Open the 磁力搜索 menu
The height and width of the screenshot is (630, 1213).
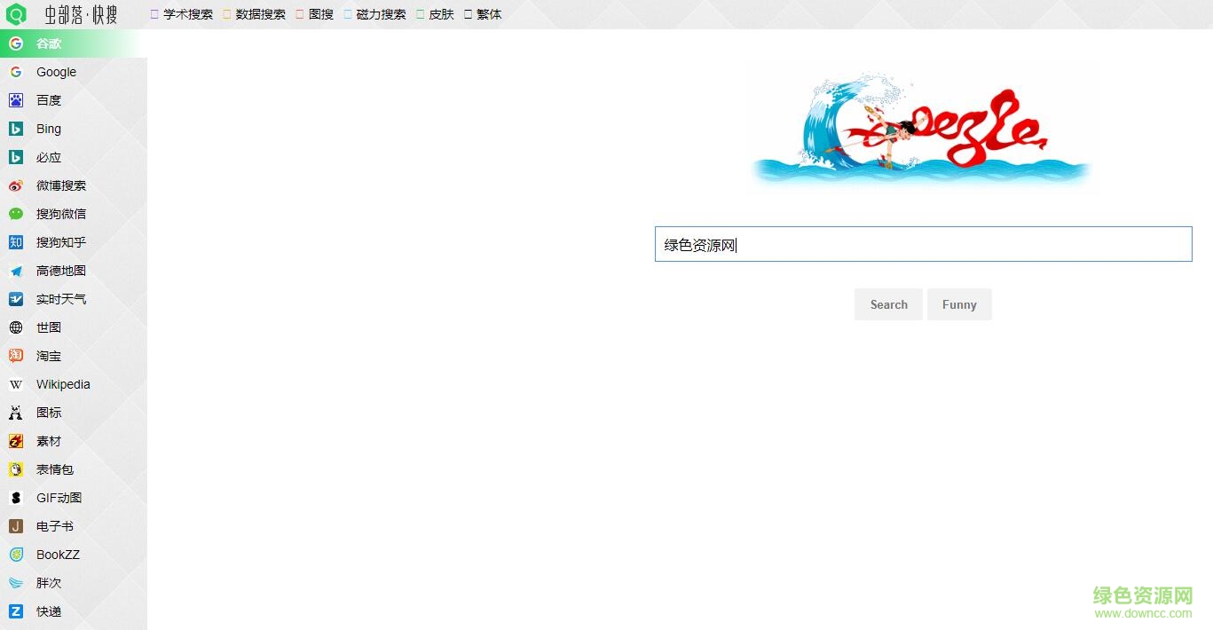click(x=374, y=14)
